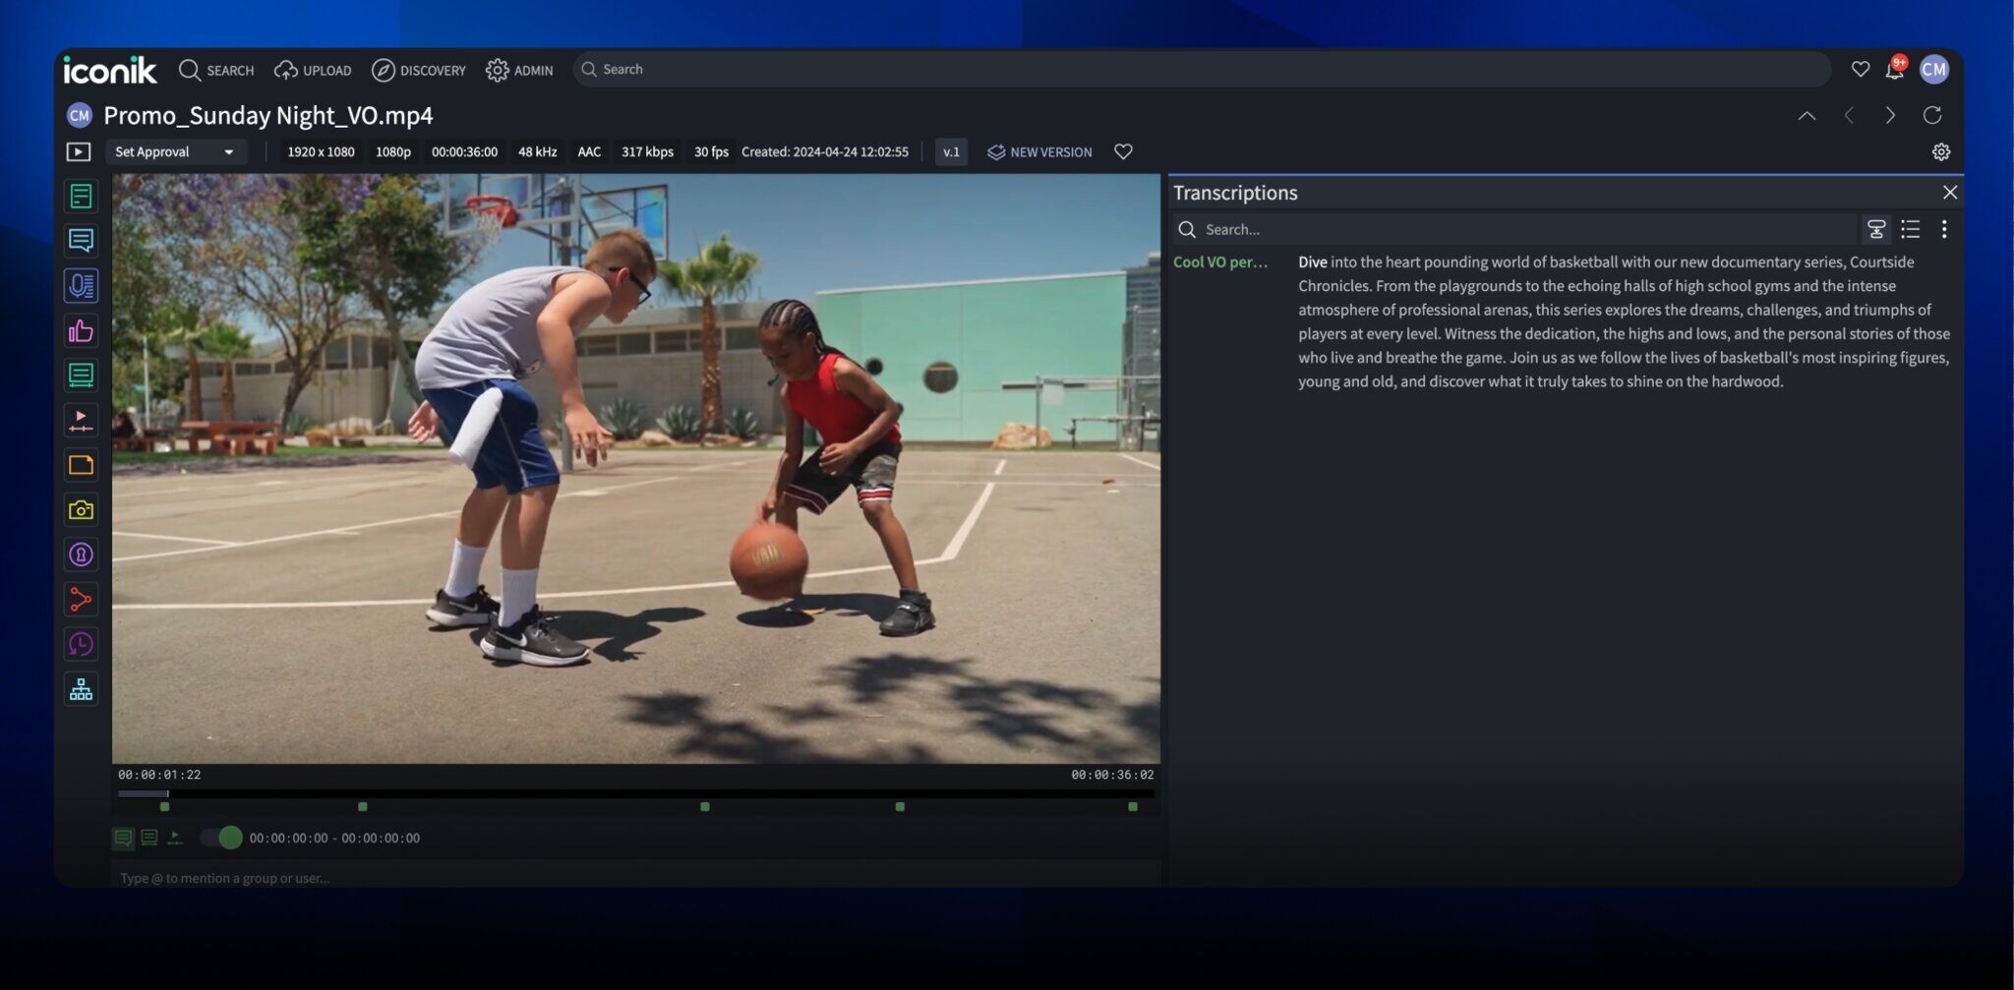
Task: Select the Approvals thumbs-up icon in the sidebar
Action: (81, 330)
